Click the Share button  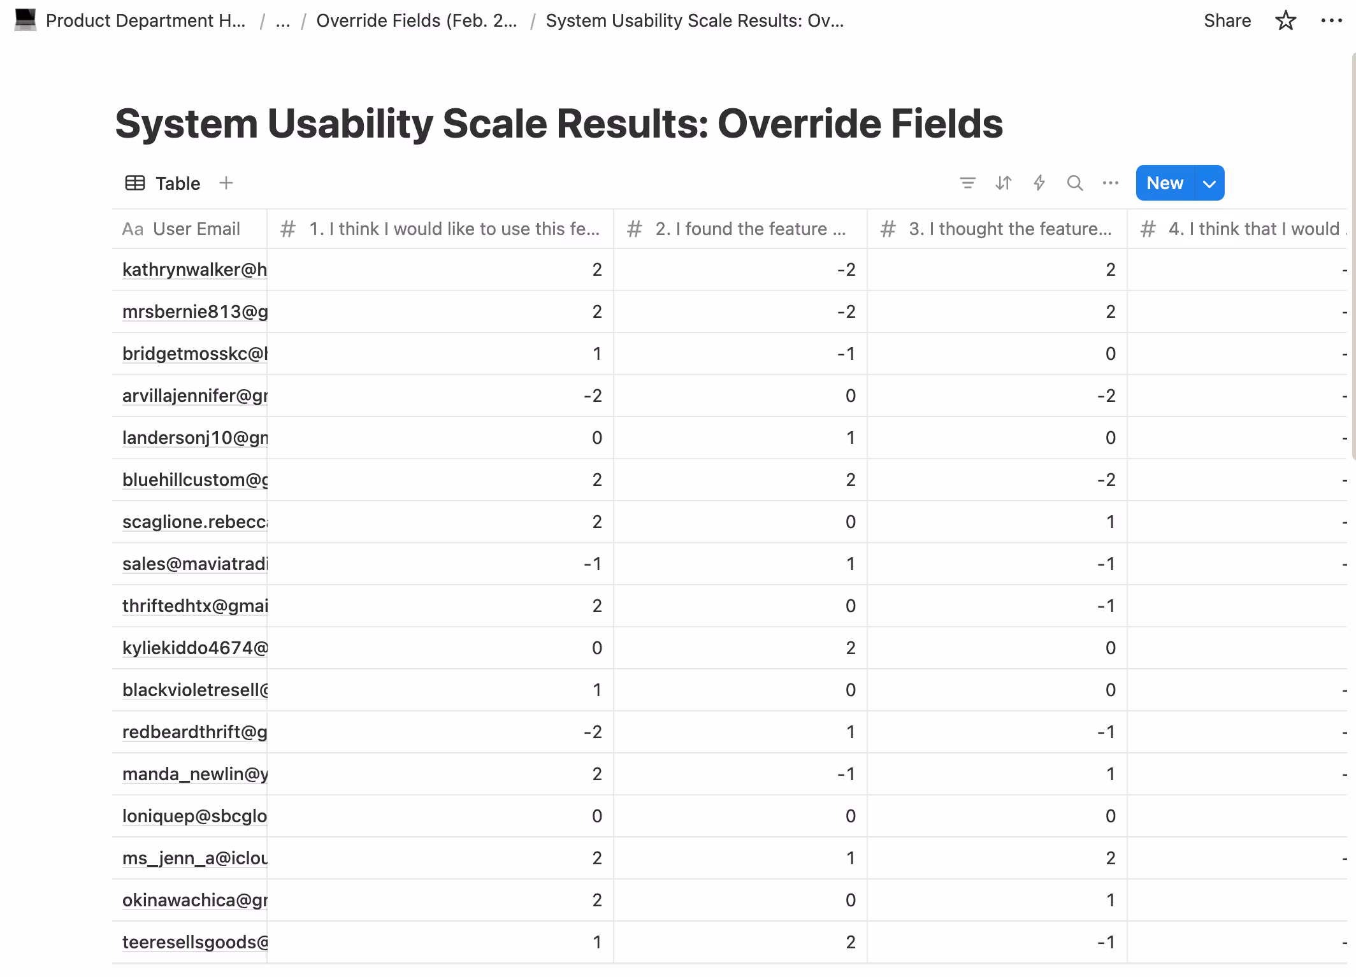tap(1227, 21)
